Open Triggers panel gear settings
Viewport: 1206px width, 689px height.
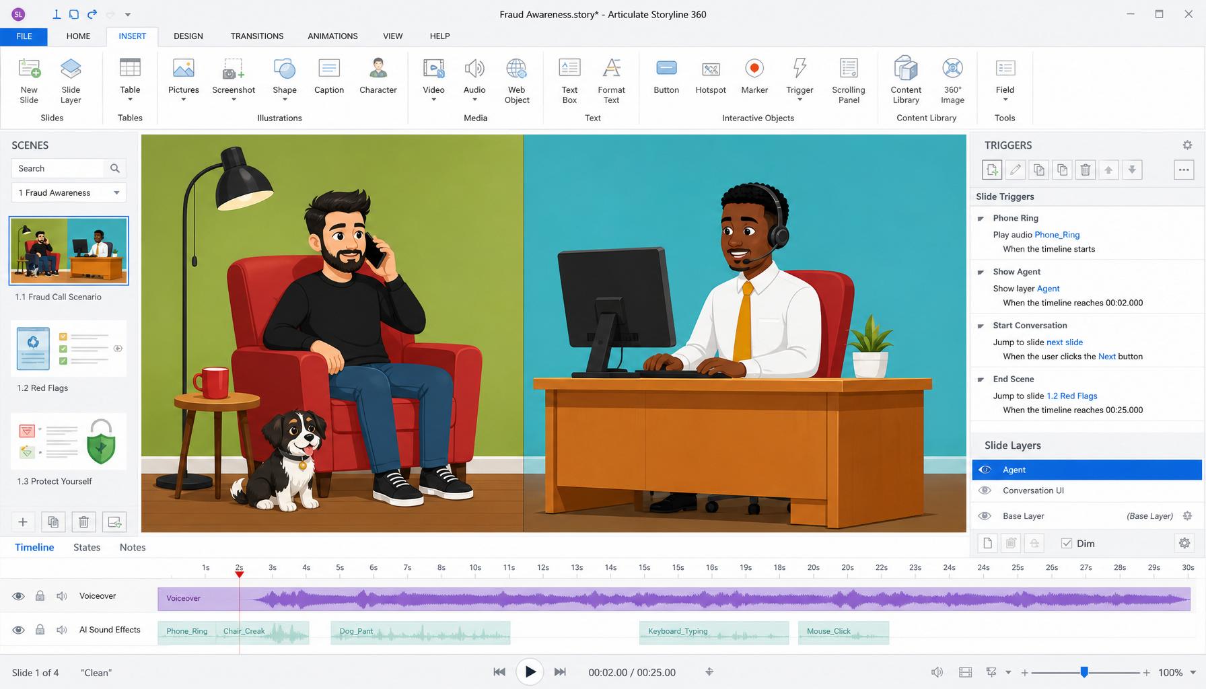tap(1187, 145)
